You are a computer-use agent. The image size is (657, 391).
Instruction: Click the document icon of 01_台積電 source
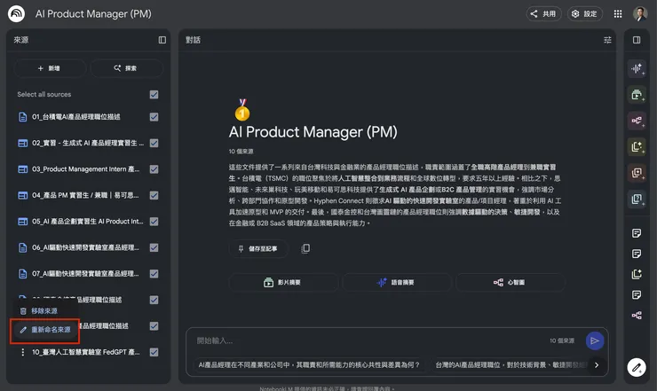point(22,117)
